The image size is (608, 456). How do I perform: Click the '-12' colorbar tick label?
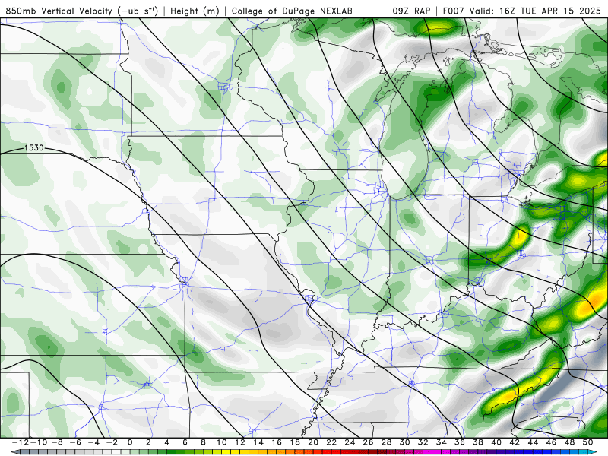20,442
